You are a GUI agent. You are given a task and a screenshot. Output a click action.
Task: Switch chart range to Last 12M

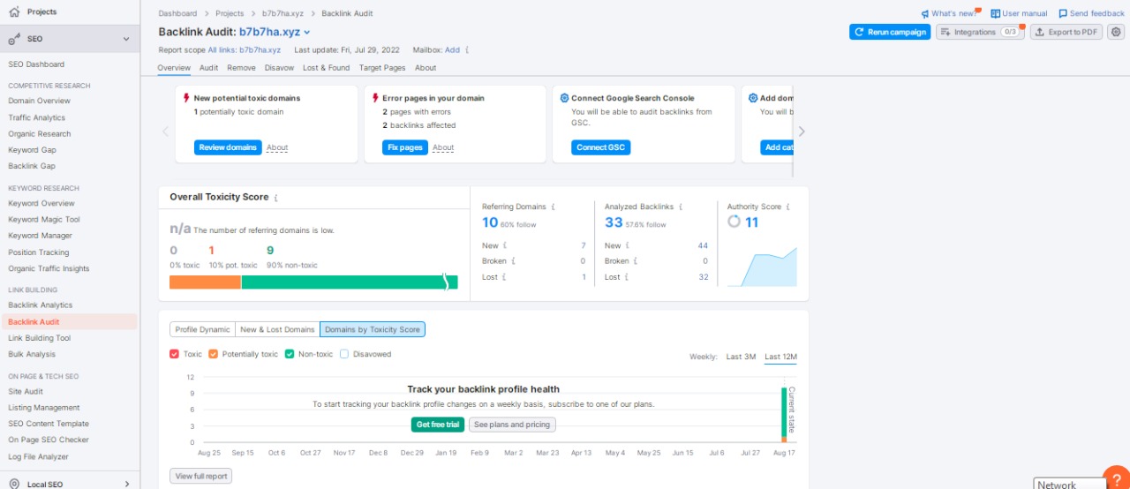[780, 357]
